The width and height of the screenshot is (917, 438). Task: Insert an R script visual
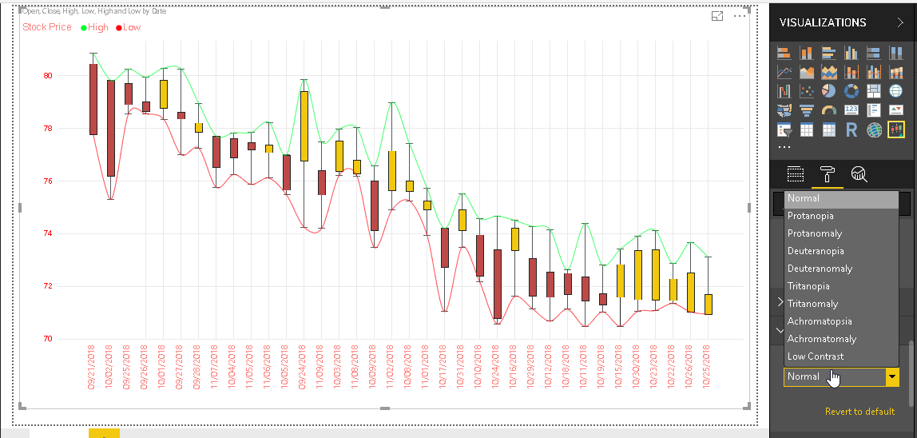coord(851,129)
